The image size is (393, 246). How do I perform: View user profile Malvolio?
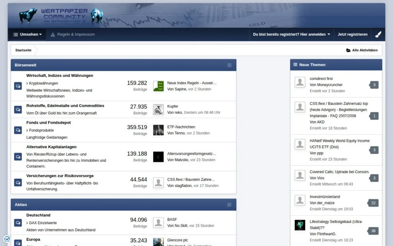click(182, 160)
